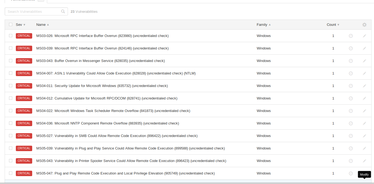This screenshot has height=184, width=374.
Task: Check the box for MS04-022 row
Action: click(11, 111)
